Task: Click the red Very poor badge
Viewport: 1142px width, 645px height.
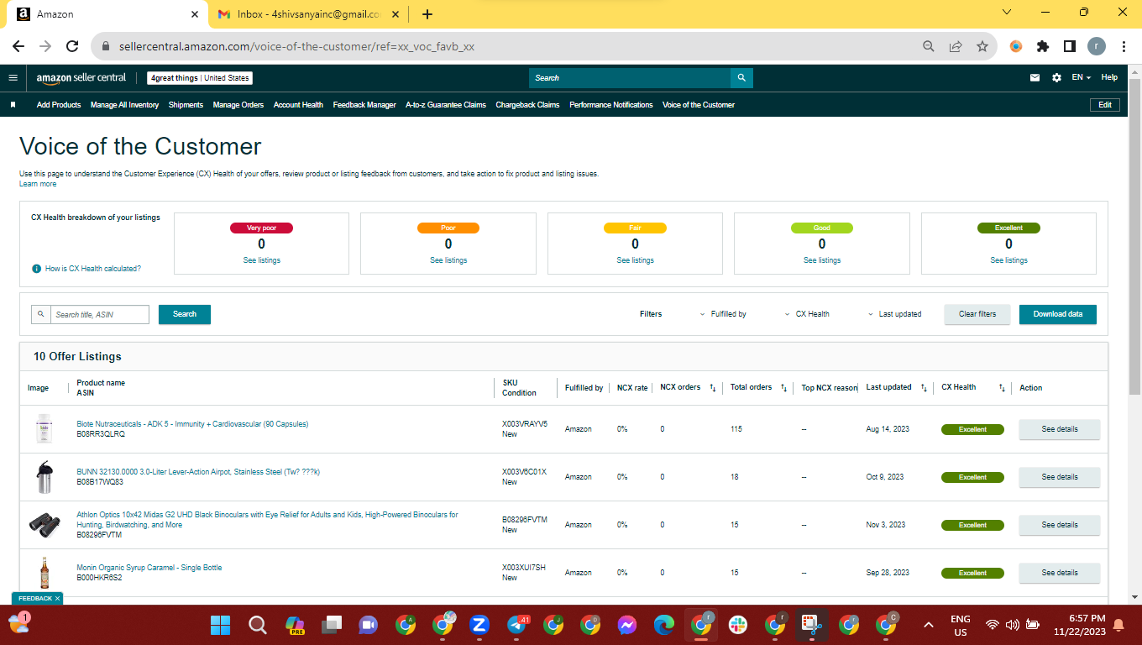Action: coord(261,228)
